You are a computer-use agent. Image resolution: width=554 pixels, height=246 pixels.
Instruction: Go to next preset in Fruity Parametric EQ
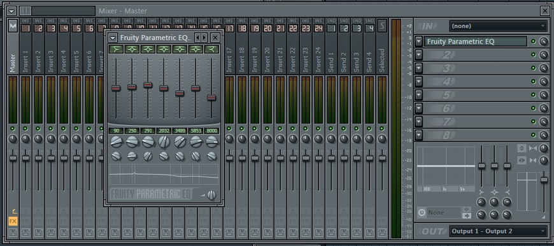click(x=204, y=38)
